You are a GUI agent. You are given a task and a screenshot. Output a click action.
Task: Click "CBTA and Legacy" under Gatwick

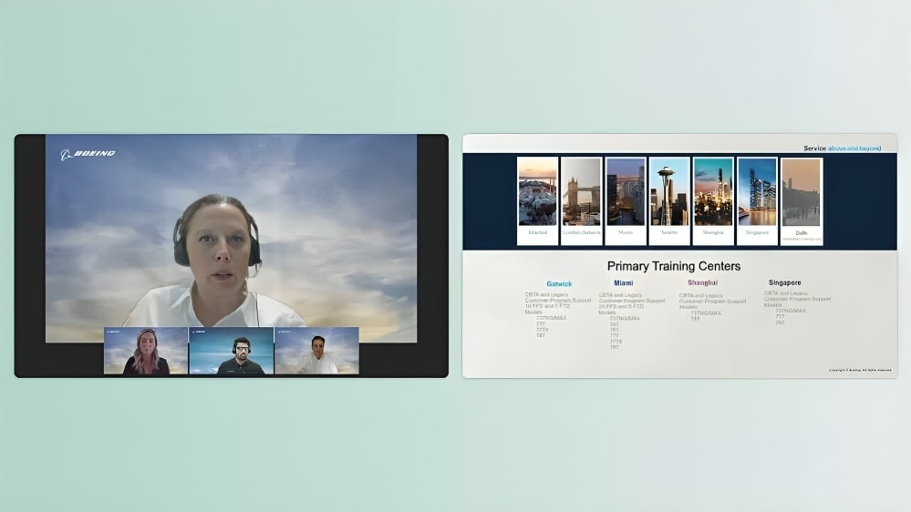(546, 295)
